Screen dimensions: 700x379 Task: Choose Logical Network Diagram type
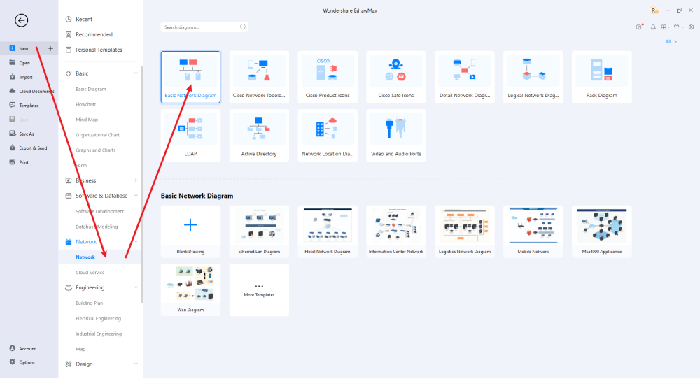pos(533,77)
